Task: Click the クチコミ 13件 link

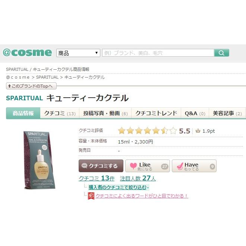Action: pyautogui.click(x=97, y=178)
